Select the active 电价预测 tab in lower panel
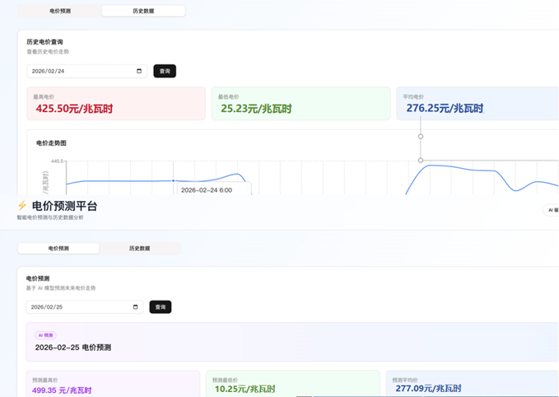This screenshot has width=559, height=397. [58, 248]
